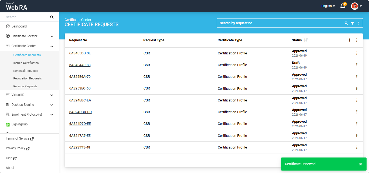Open the filter funnel icon

(352, 23)
